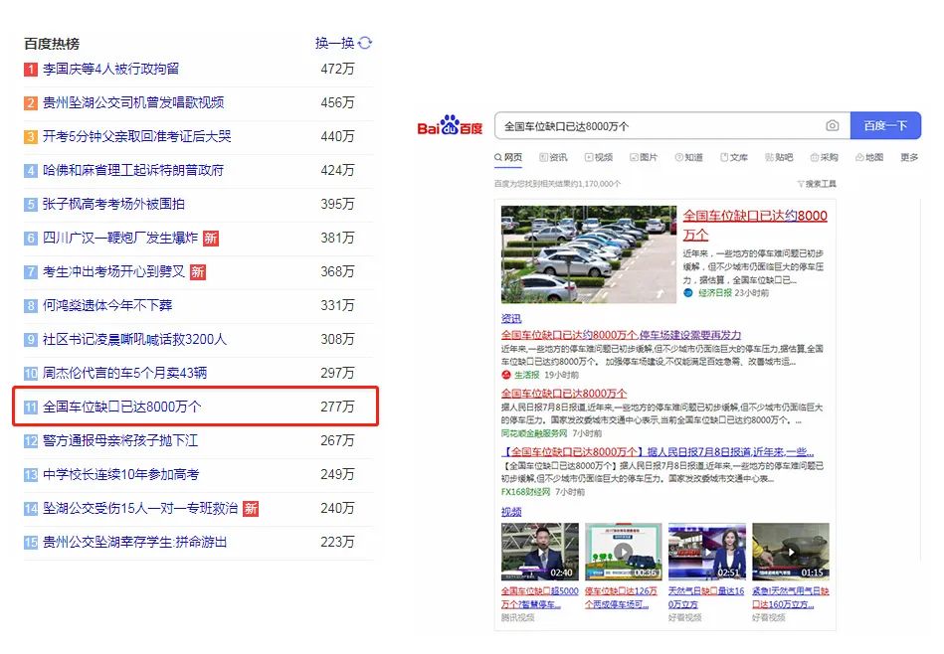Click the Baidu logo
The image size is (944, 654).
[449, 126]
